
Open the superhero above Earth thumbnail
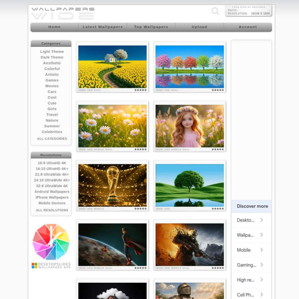(113, 245)
